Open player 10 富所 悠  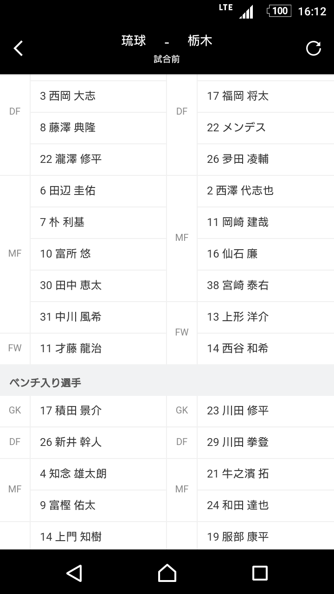[x=98, y=254]
